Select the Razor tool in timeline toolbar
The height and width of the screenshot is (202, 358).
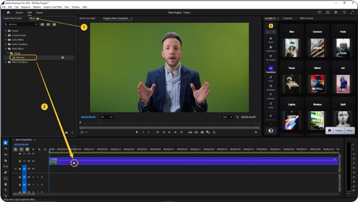(x=6, y=161)
